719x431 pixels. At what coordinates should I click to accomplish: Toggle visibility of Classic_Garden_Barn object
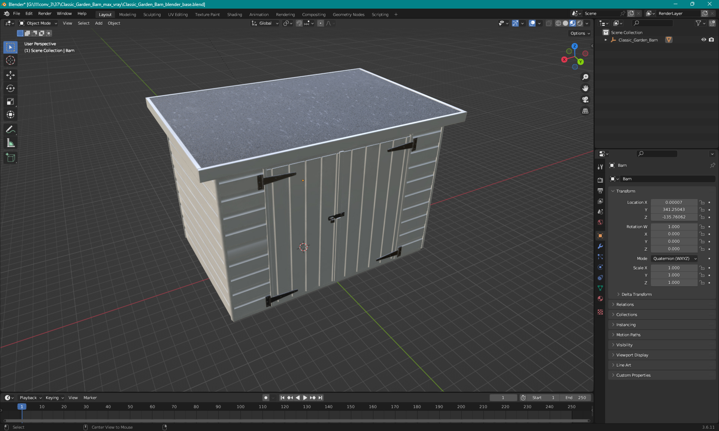(x=704, y=40)
